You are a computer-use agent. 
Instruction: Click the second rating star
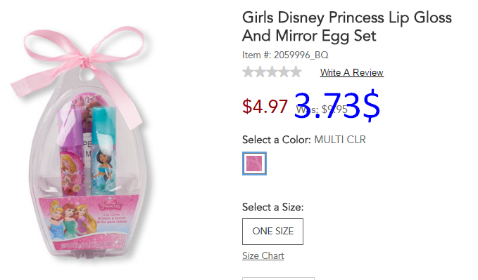tap(260, 72)
